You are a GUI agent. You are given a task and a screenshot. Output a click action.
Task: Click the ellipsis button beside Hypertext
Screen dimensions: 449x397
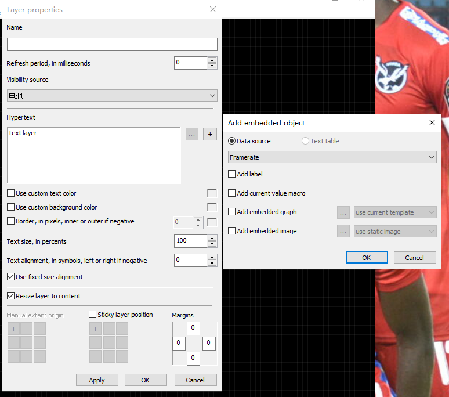click(x=192, y=134)
